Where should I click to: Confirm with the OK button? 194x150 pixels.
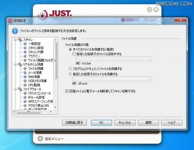(x=101, y=123)
